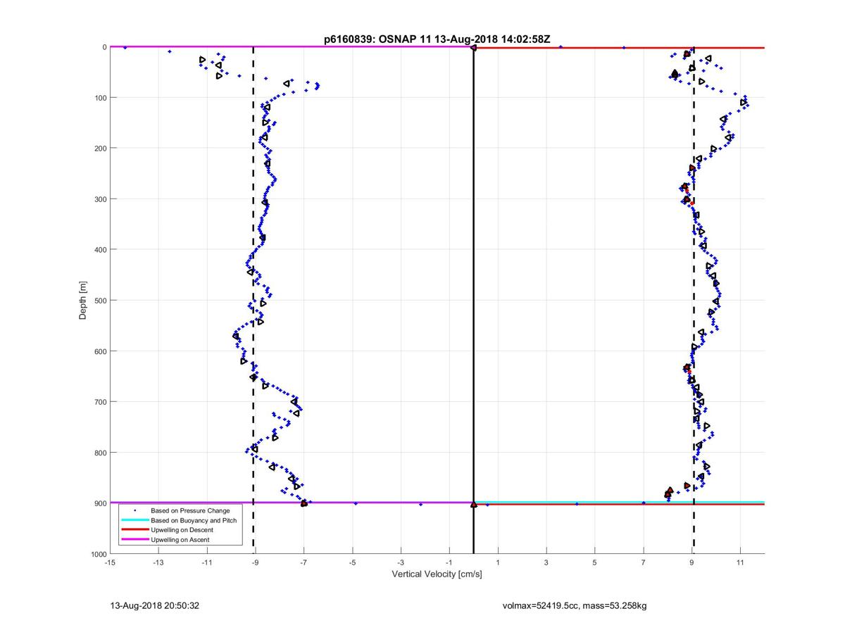Click depth axis tick label '200'
Image resolution: width=845 pixels, height=623 pixels.
click(x=99, y=148)
